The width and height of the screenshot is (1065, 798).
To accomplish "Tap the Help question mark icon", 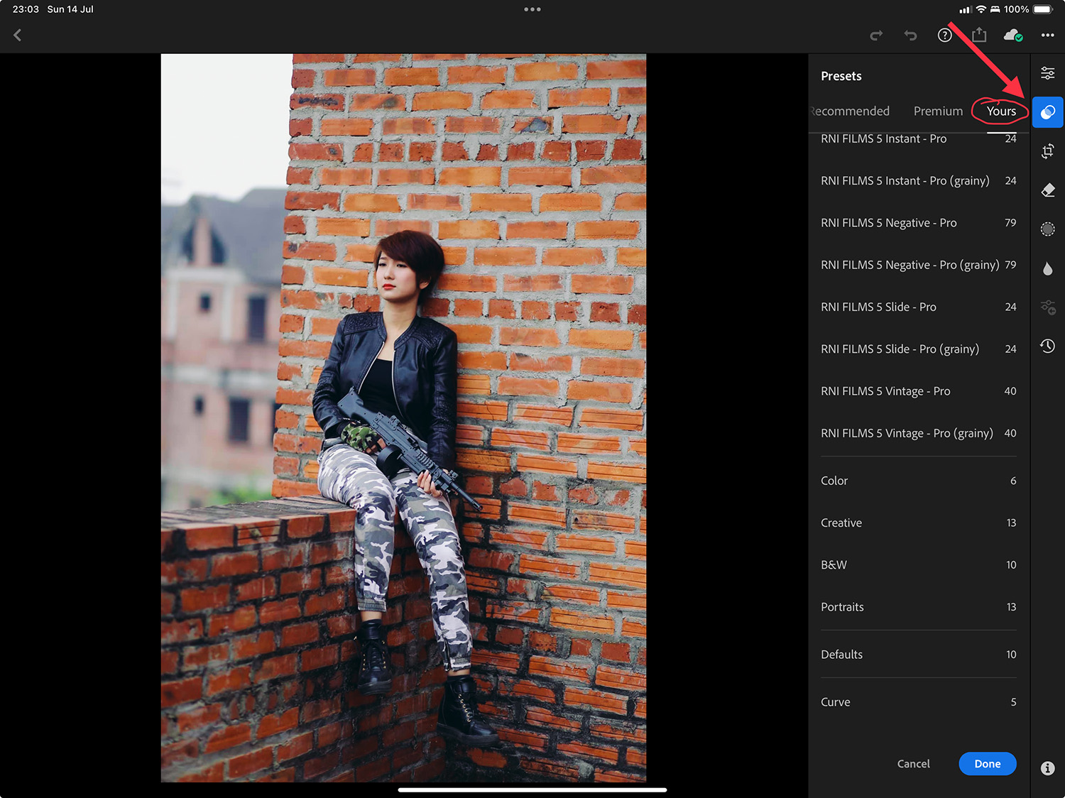I will [944, 35].
